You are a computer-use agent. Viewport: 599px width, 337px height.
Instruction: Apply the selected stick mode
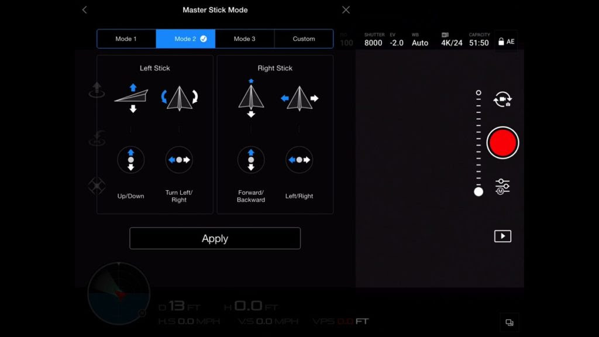click(215, 239)
